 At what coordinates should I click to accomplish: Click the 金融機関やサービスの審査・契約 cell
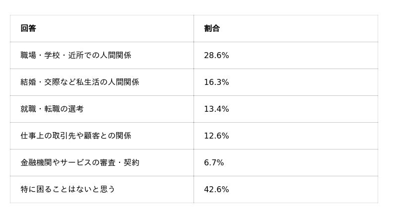[x=102, y=162]
